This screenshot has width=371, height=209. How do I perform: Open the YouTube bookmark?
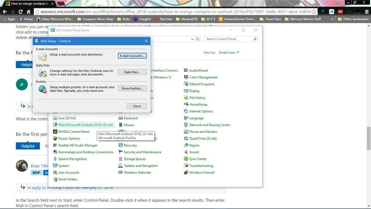(x=163, y=19)
